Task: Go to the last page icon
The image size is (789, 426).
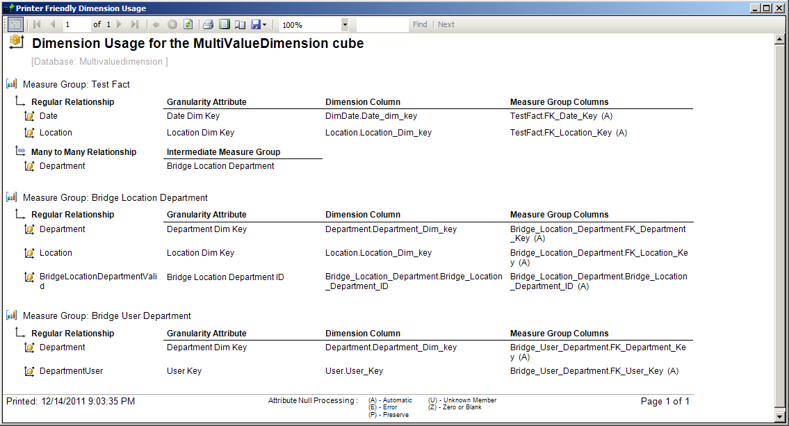Action: click(133, 24)
